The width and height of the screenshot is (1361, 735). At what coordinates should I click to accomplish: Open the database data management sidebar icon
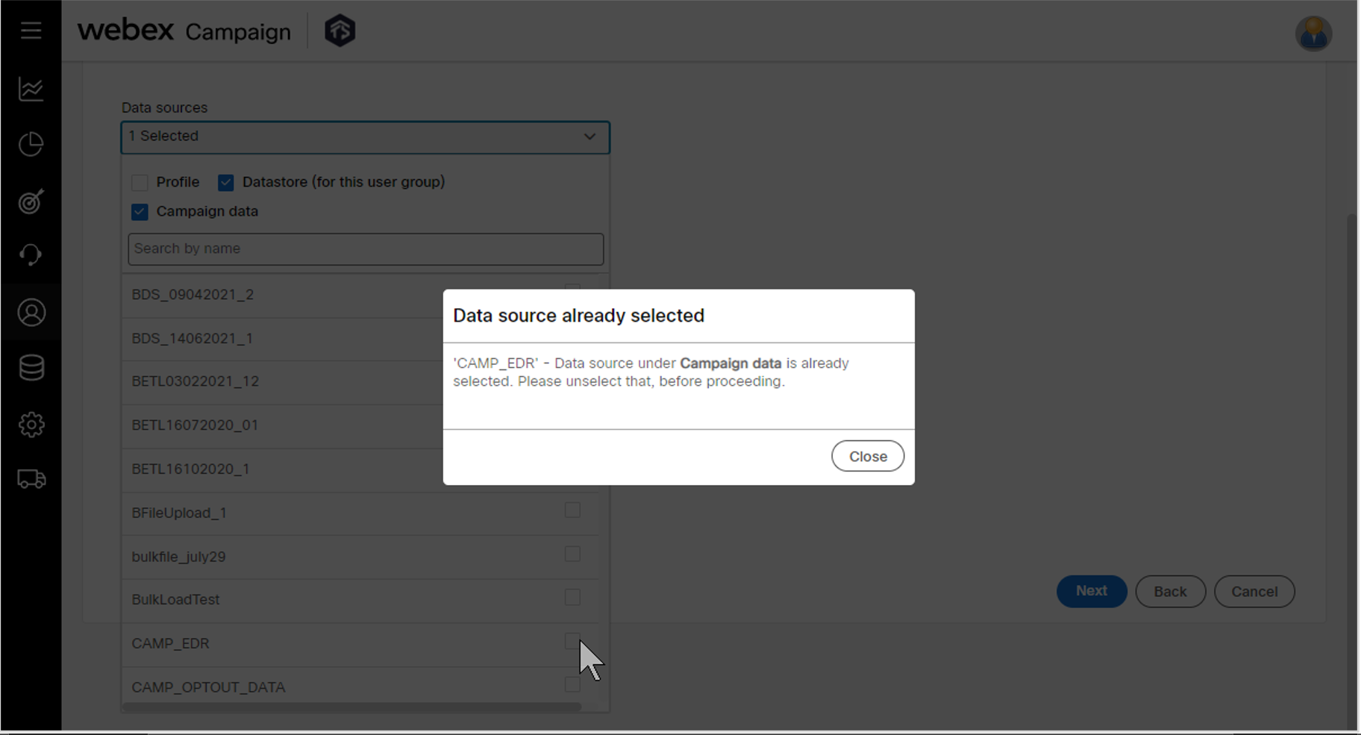tap(31, 368)
